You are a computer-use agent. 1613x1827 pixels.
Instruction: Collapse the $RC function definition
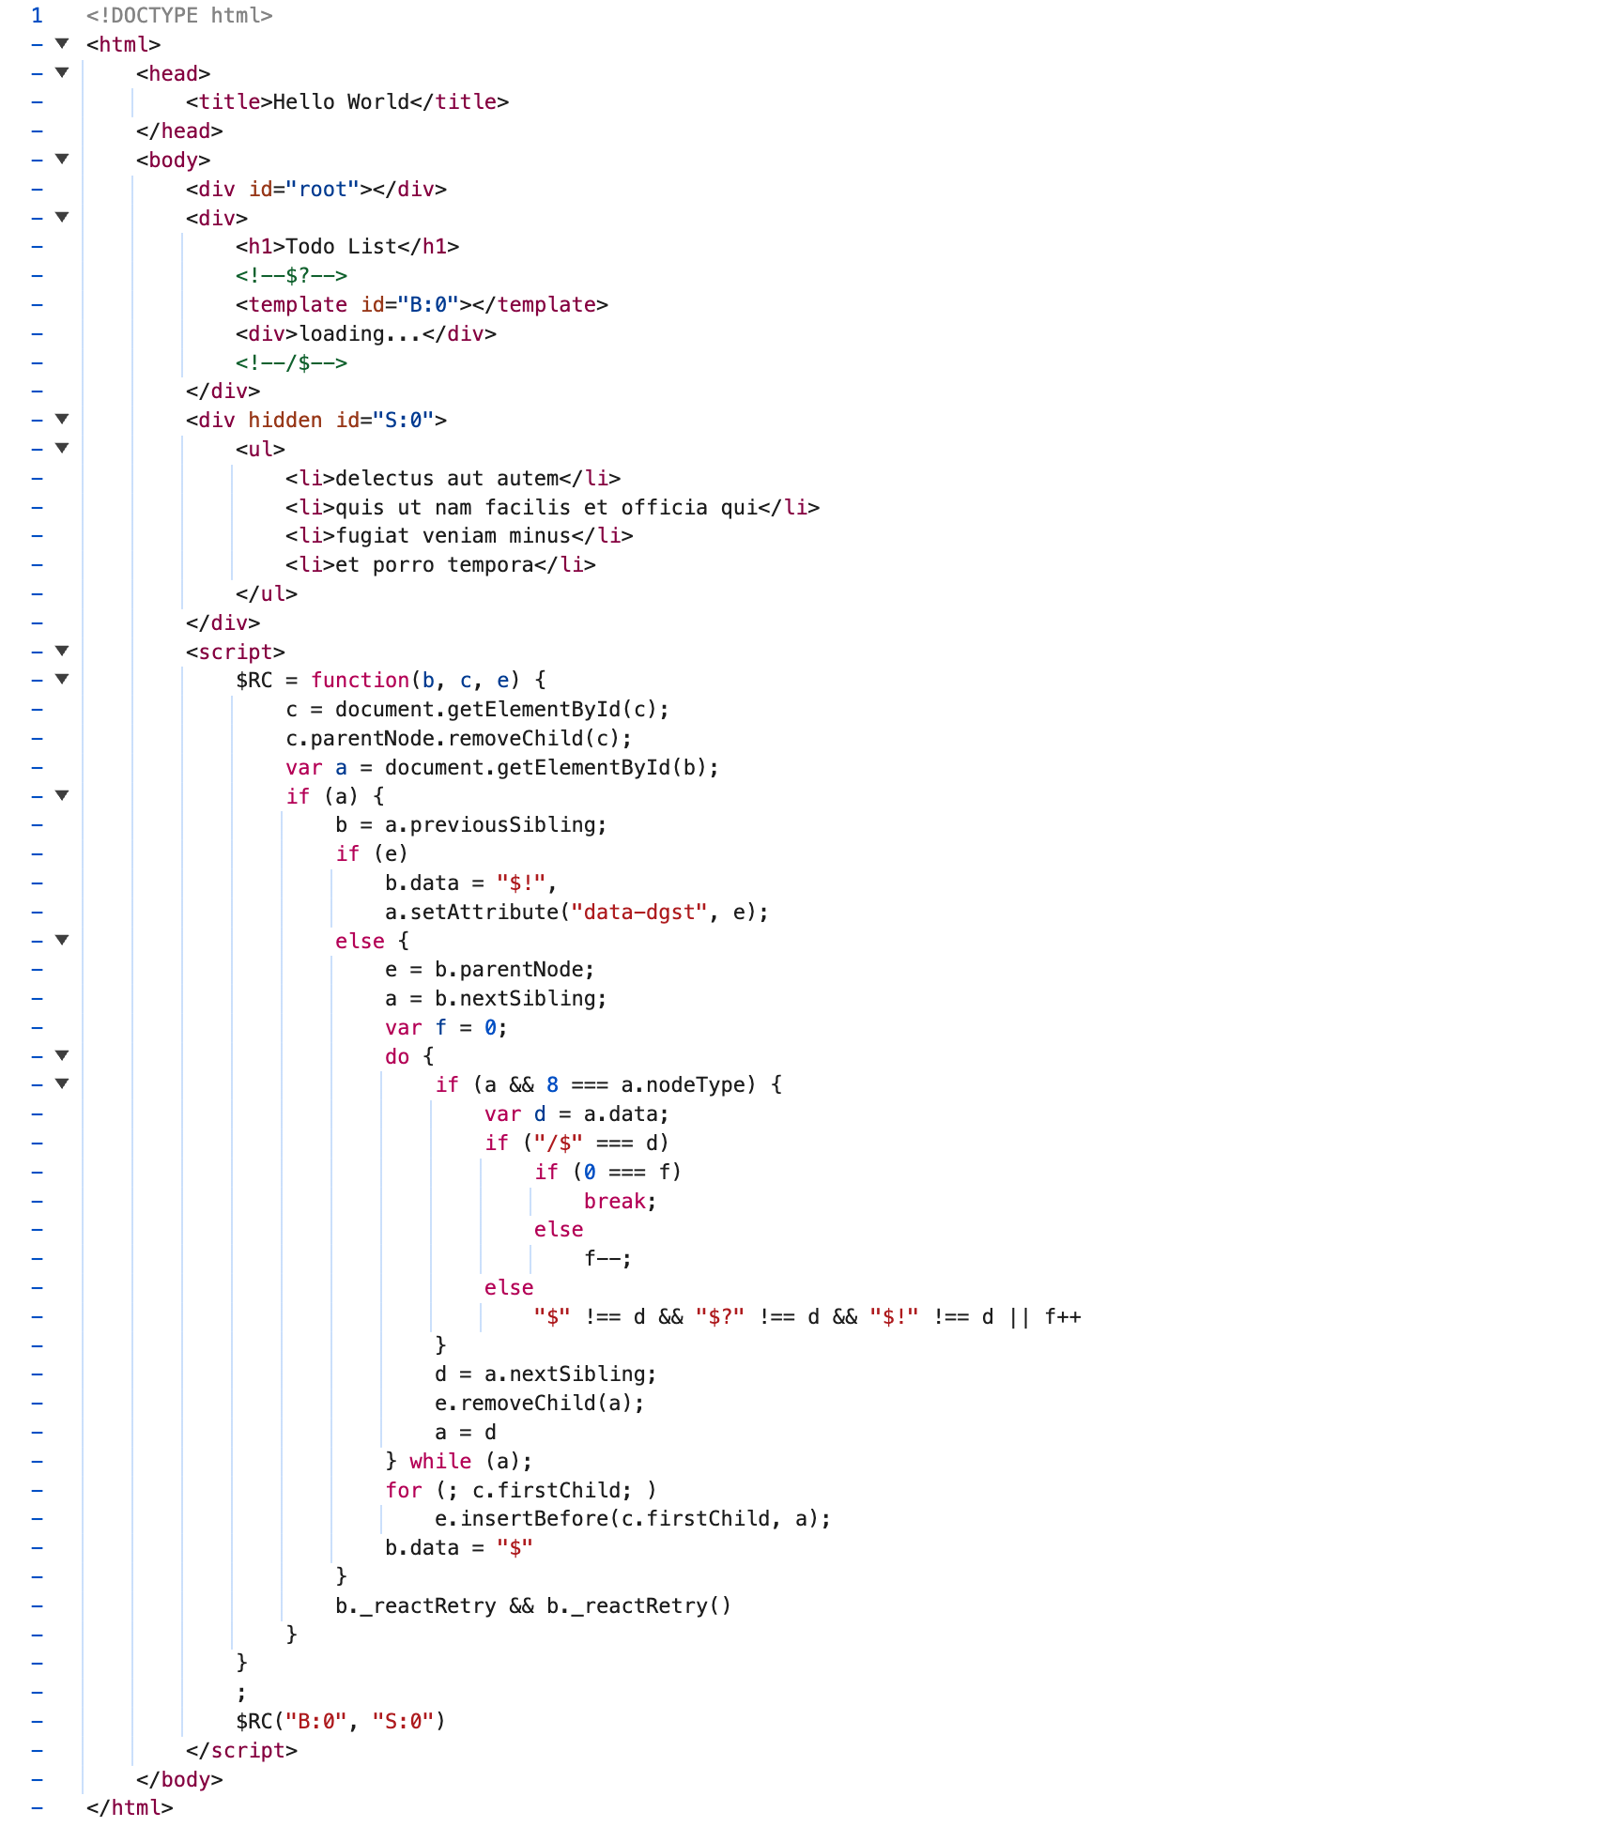(62, 680)
